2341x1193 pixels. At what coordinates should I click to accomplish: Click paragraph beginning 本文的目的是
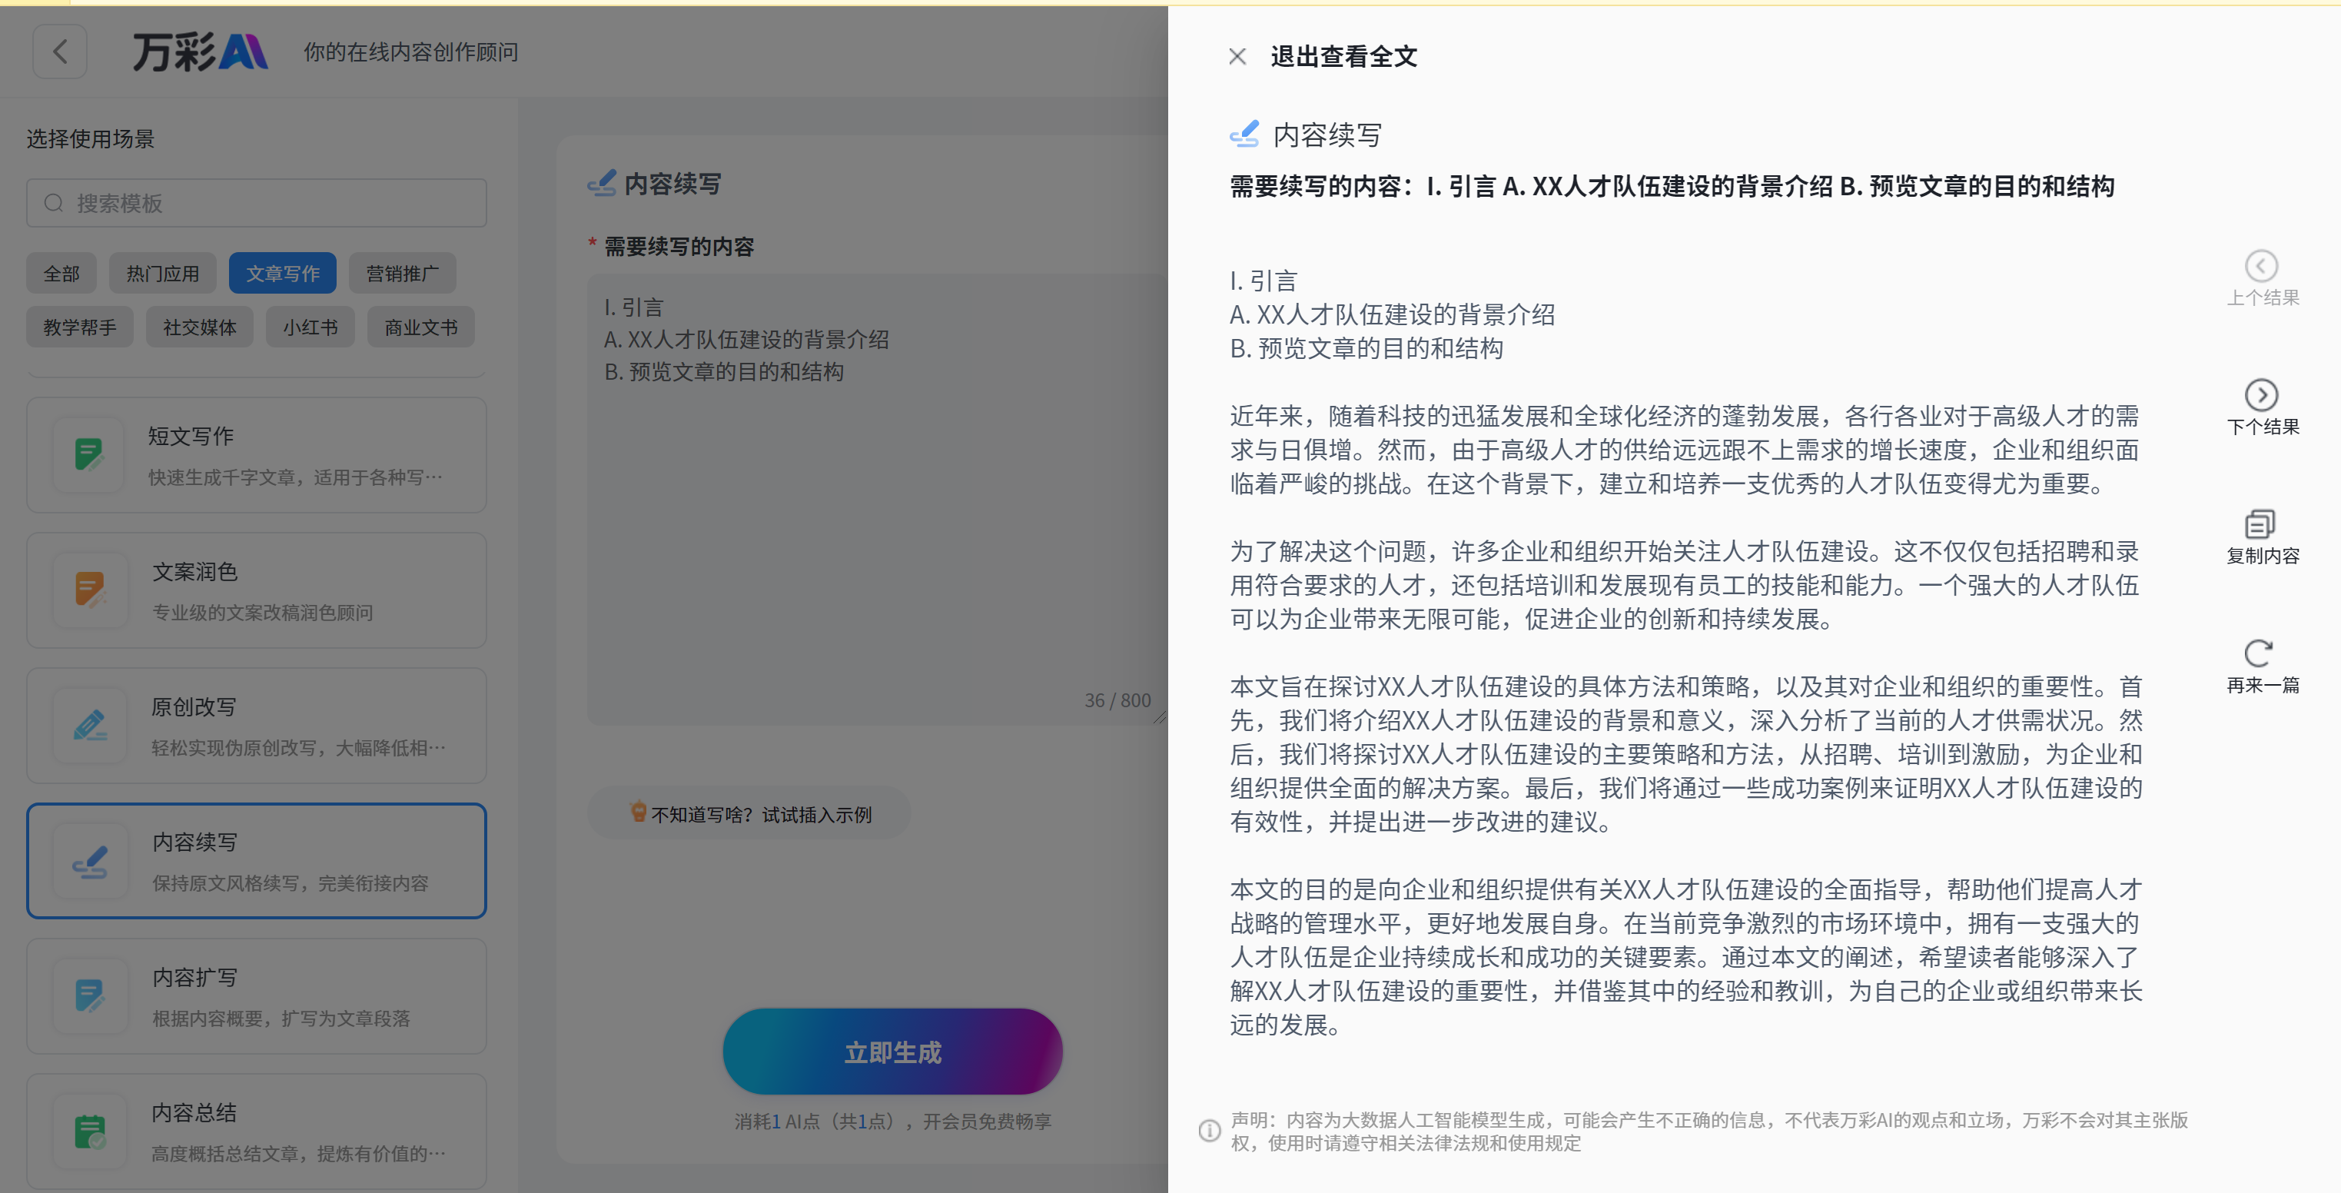1687,957
